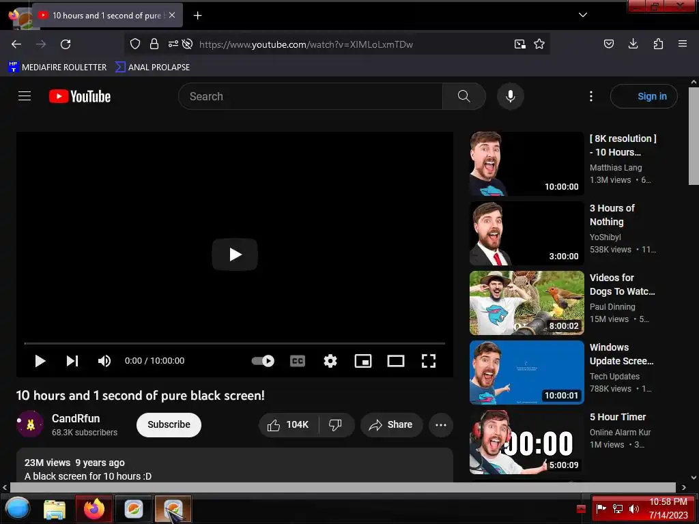The image size is (699, 524).
Task: Search with your voice microphone button
Action: (x=511, y=96)
